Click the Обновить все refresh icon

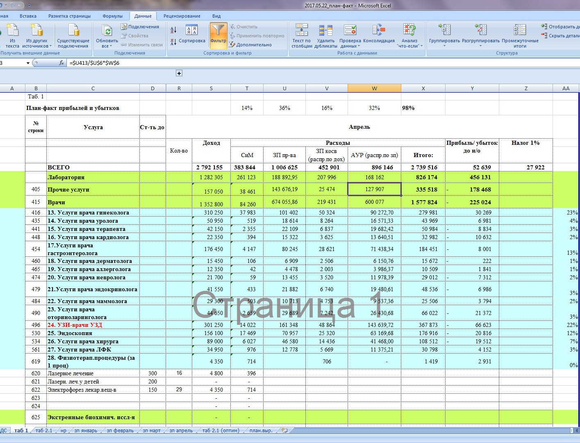point(107,35)
